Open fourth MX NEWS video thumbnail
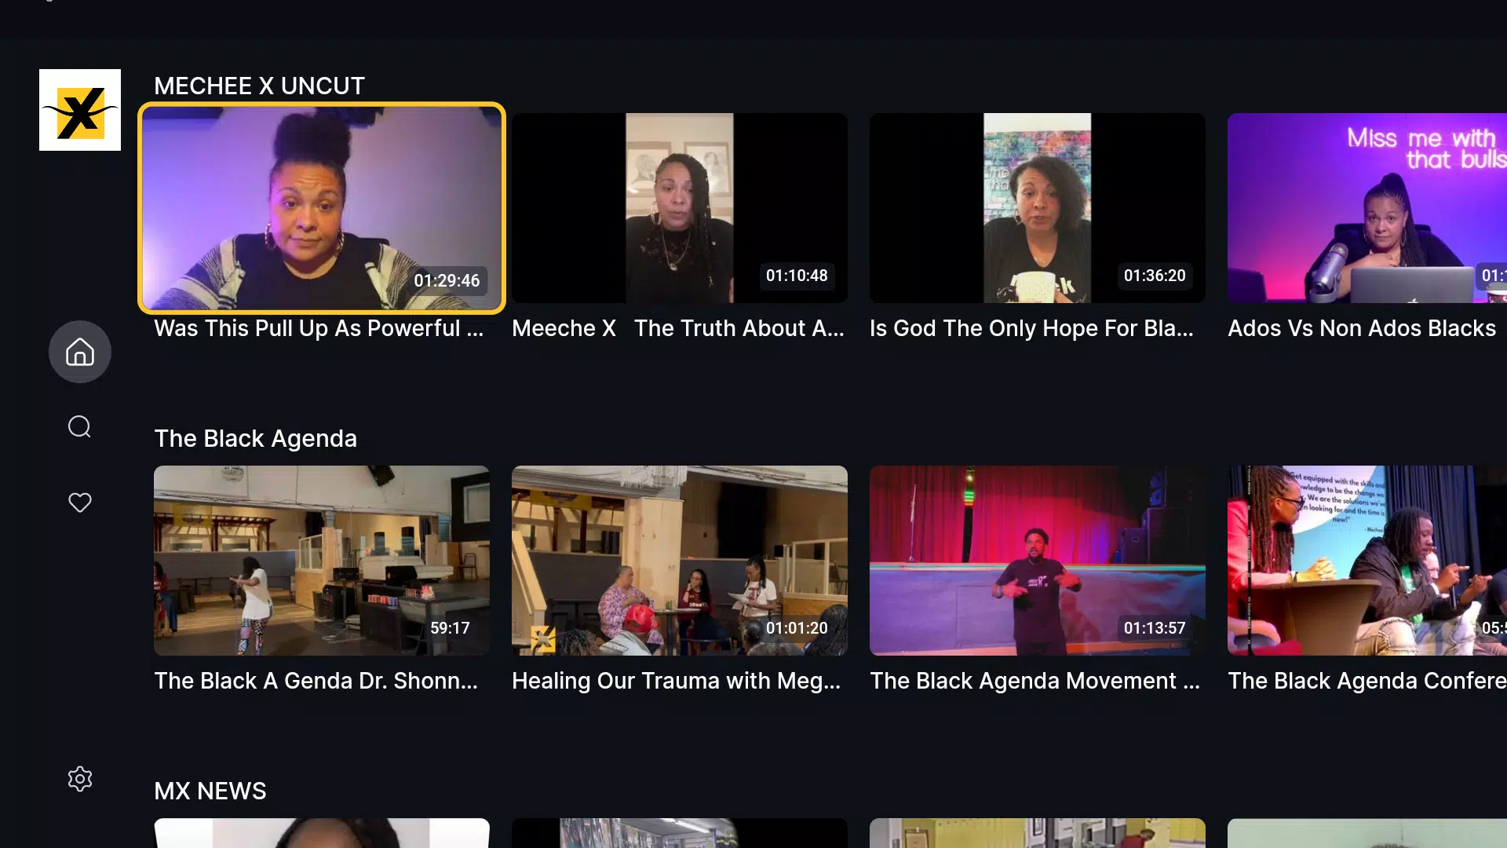 pos(1367,833)
